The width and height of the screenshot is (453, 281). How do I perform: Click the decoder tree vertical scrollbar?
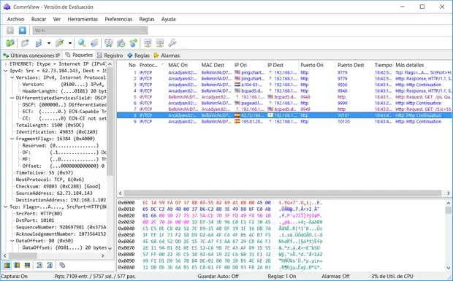[110, 155]
